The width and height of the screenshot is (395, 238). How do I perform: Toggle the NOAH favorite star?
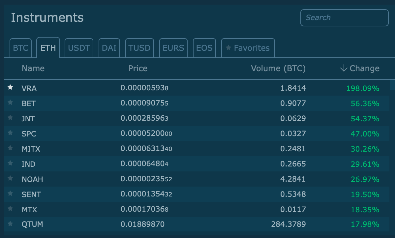pos(10,178)
